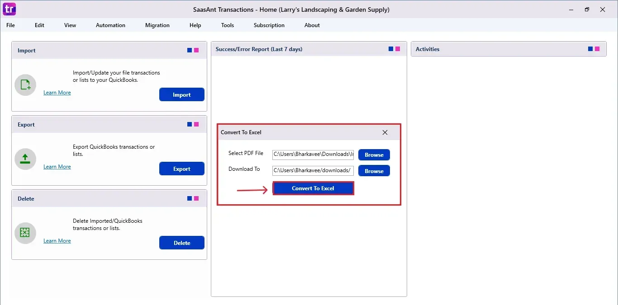Click pink square in Delete panel header
Viewport: 618px width, 305px height.
click(x=196, y=198)
